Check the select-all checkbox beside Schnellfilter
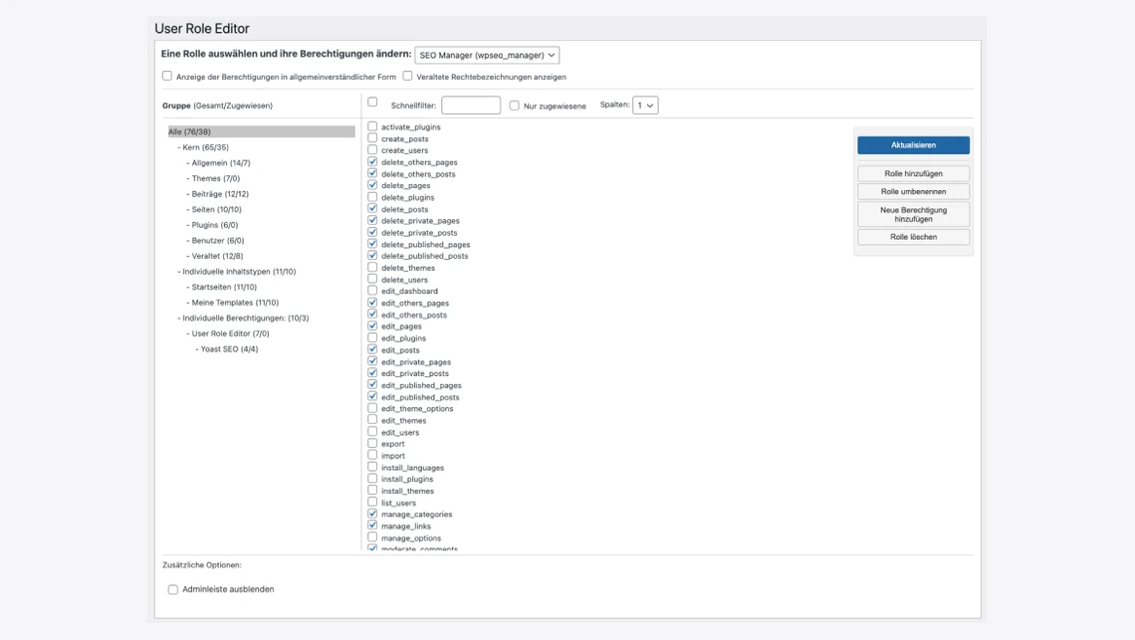Image resolution: width=1135 pixels, height=640 pixels. tap(372, 102)
